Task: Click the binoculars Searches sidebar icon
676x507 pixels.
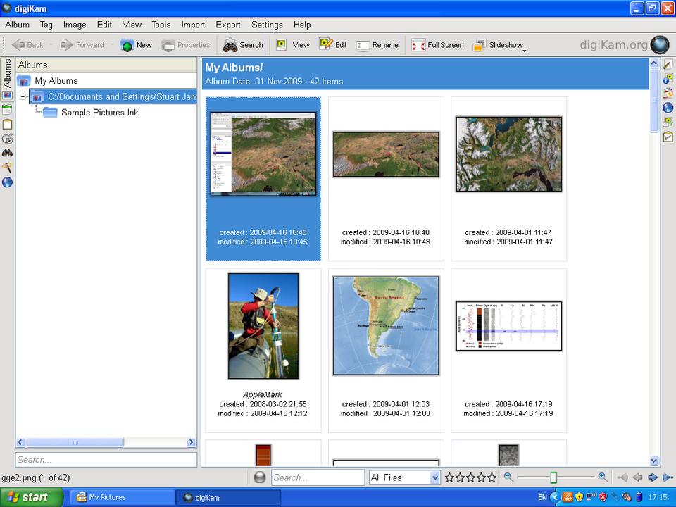Action: (x=7, y=153)
